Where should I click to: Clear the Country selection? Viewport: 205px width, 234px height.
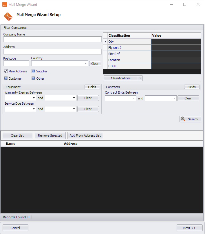95,64
